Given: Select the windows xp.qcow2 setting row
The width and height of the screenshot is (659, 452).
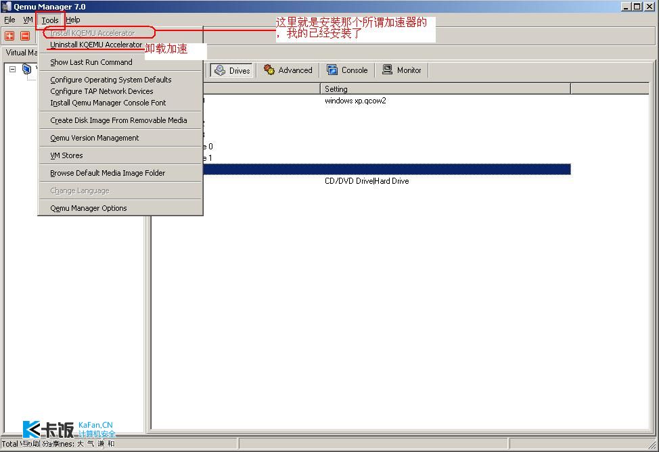Looking at the screenshot, I should click(x=355, y=101).
